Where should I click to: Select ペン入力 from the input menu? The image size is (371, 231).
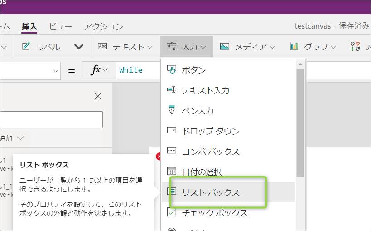tap(229, 111)
